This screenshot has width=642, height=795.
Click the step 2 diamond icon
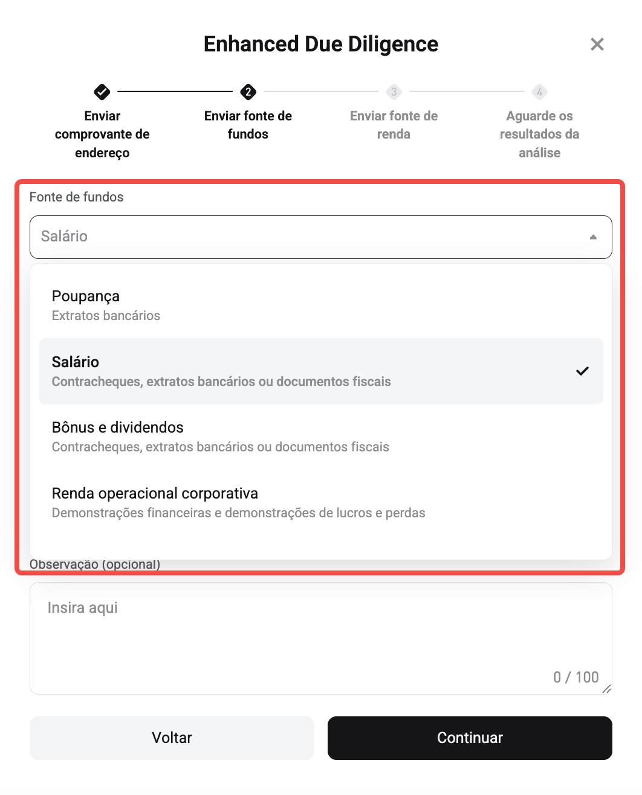click(248, 92)
